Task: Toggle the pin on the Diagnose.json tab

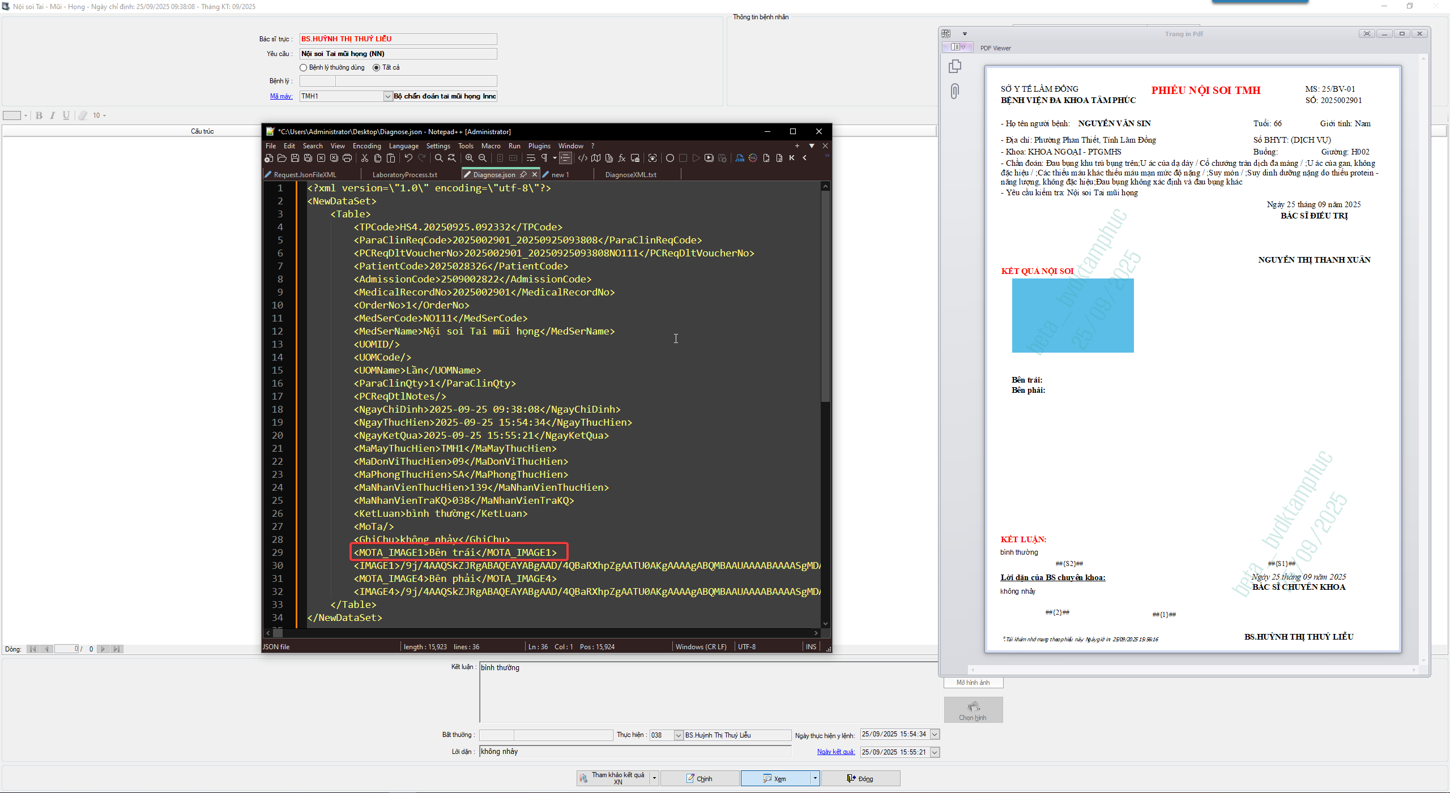Action: pyautogui.click(x=523, y=175)
